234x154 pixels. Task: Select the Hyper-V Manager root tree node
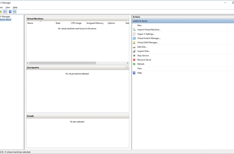5,17
